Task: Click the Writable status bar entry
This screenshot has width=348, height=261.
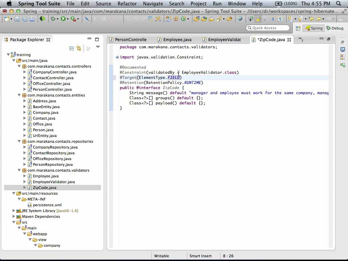Action: [161, 256]
